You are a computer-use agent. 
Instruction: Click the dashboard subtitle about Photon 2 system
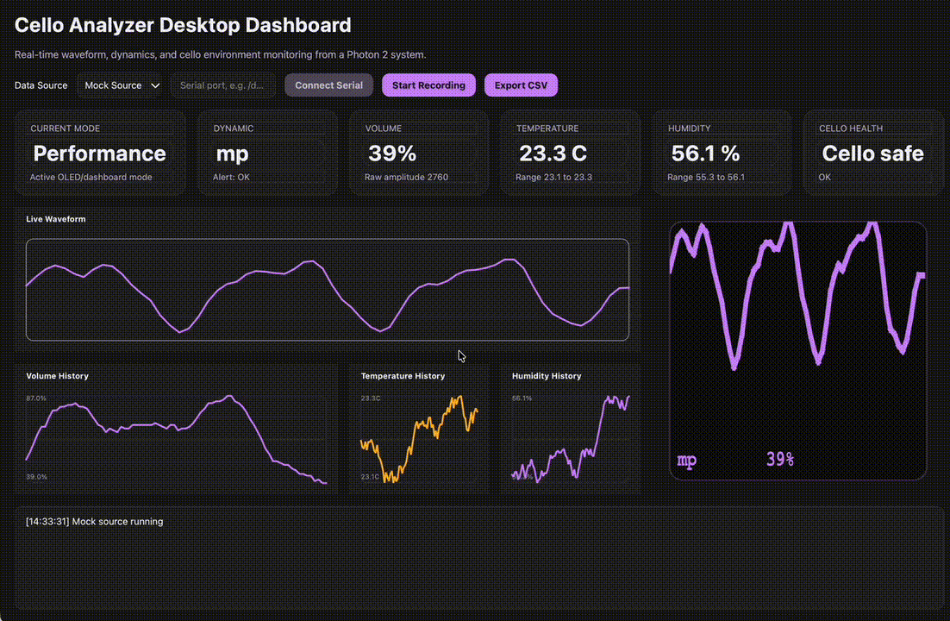221,54
